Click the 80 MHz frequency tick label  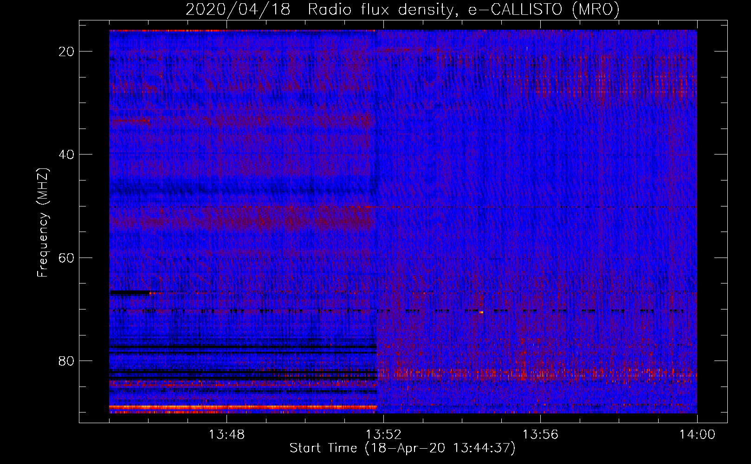pyautogui.click(x=67, y=361)
